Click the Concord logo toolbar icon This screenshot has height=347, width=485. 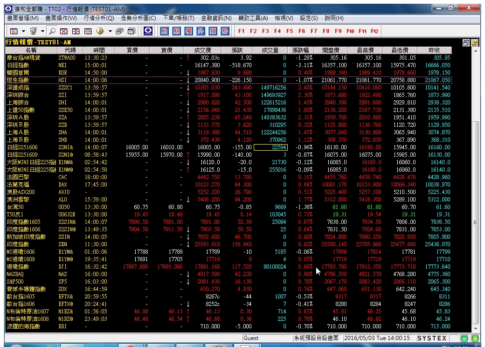click(x=148, y=31)
